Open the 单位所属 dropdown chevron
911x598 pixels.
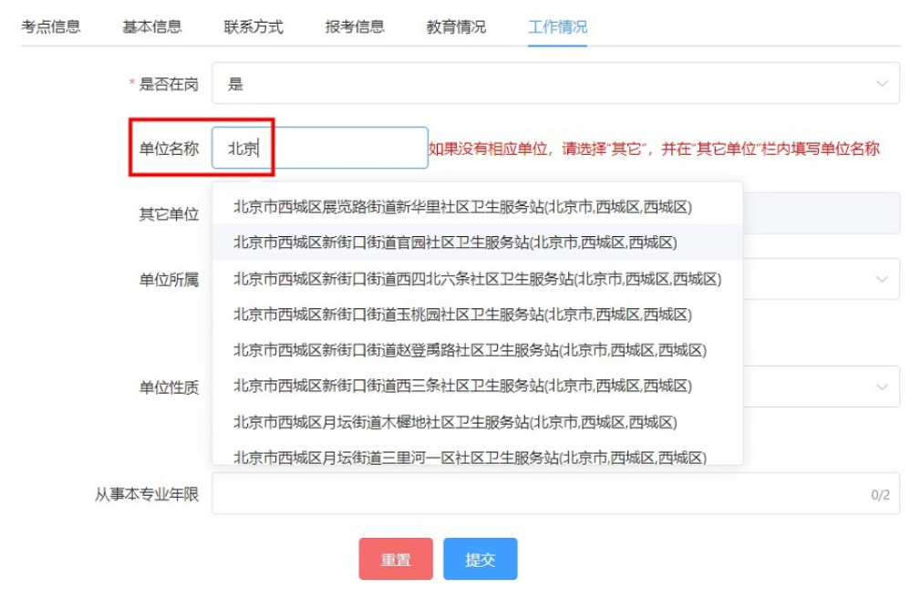pos(882,279)
